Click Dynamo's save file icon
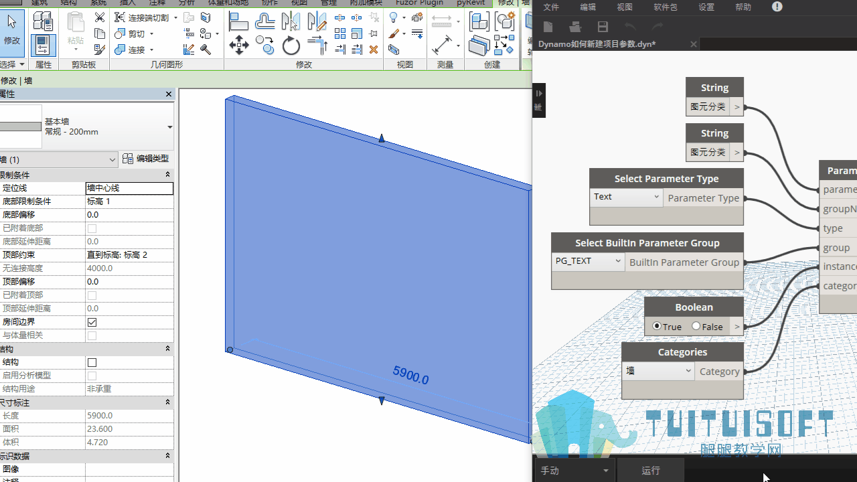Screen dimensions: 857x482 coord(603,27)
